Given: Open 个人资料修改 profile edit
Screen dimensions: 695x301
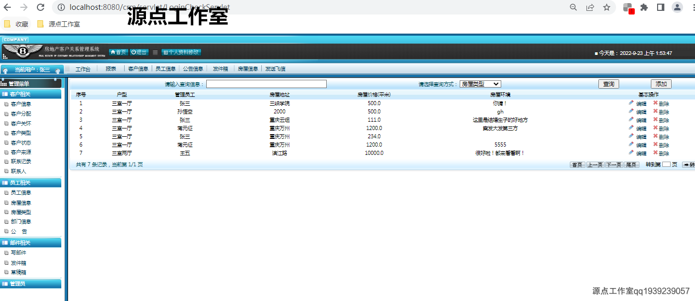Looking at the screenshot, I should click(181, 52).
